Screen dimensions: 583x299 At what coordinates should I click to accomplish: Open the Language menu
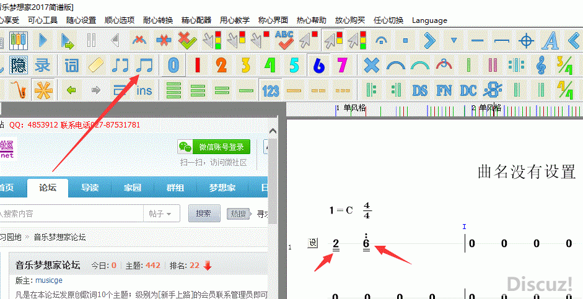429,20
